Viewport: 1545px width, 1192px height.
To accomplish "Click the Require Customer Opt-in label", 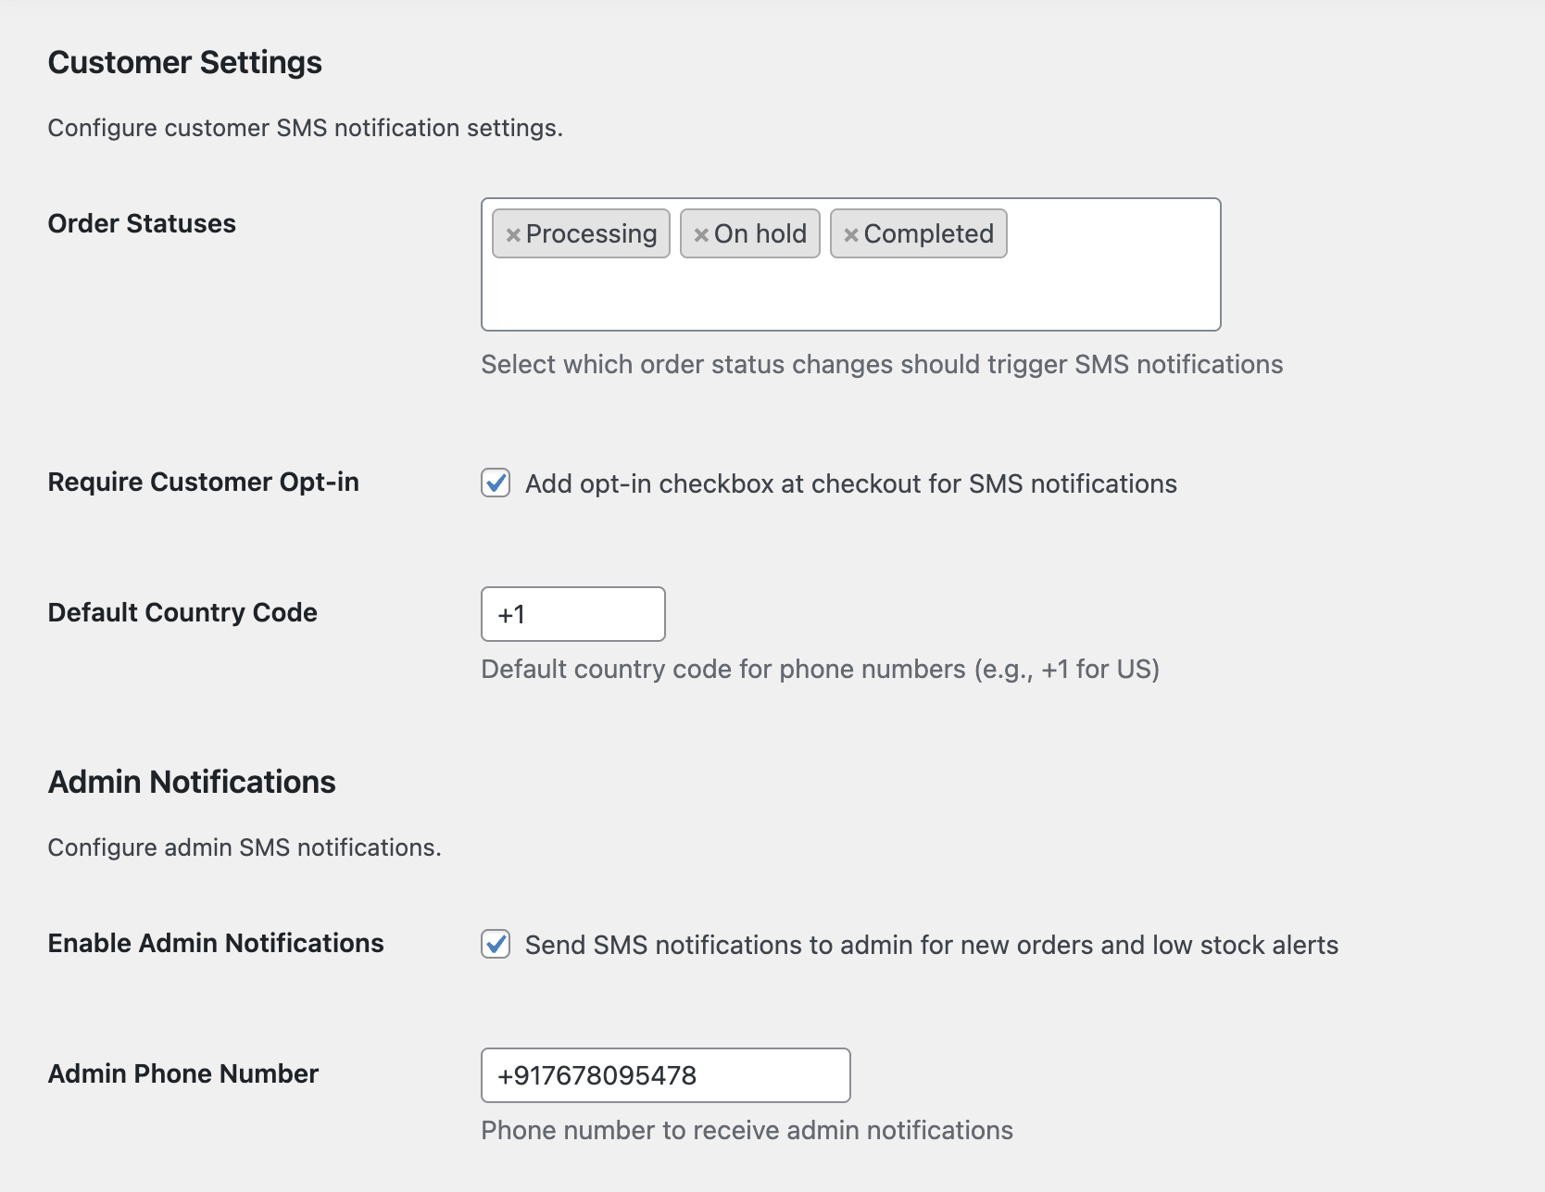I will coord(203,483).
